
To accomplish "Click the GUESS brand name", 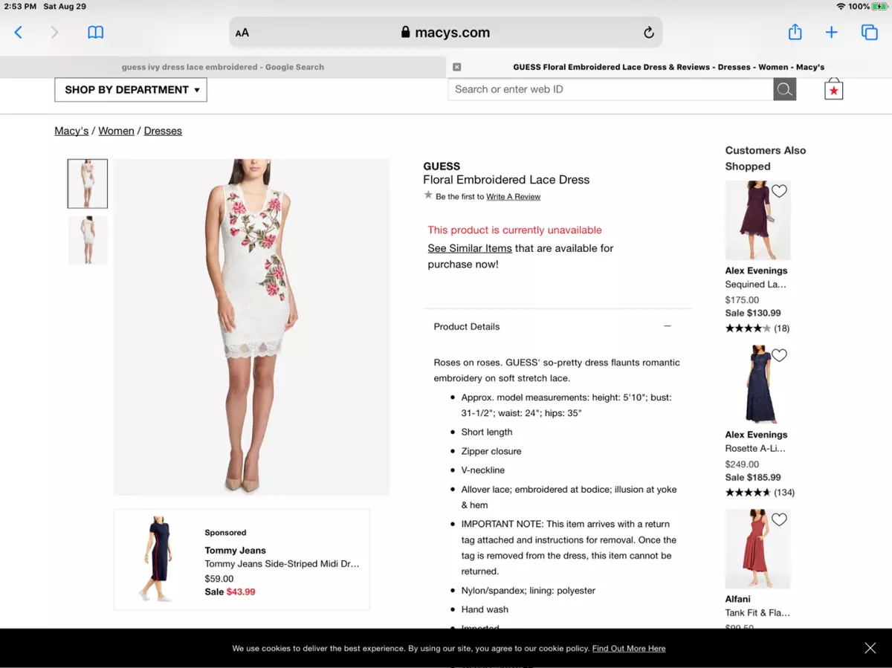I will click(442, 166).
